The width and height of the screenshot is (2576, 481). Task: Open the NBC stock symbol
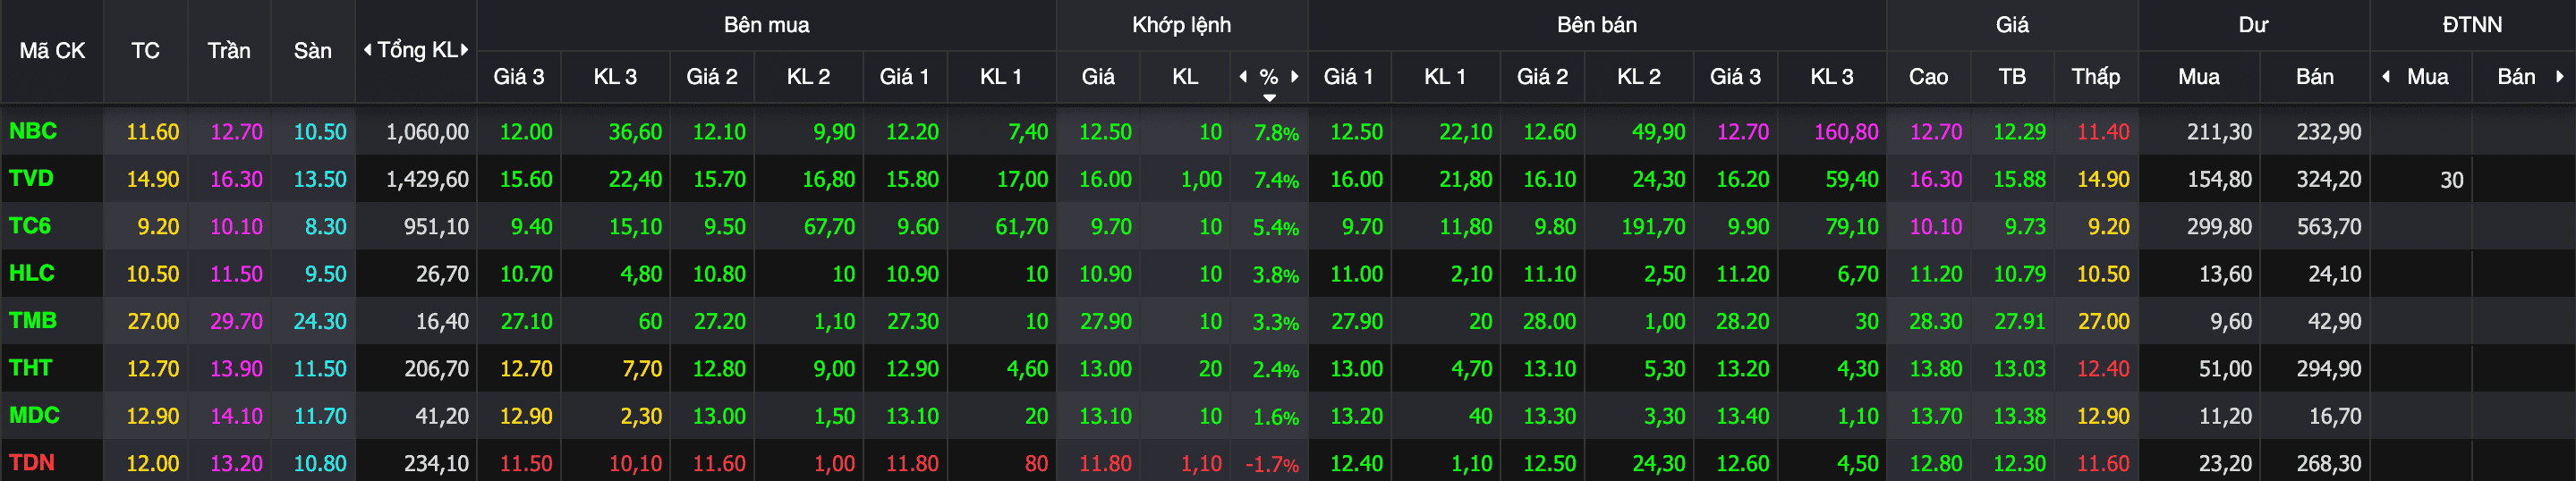(x=33, y=131)
